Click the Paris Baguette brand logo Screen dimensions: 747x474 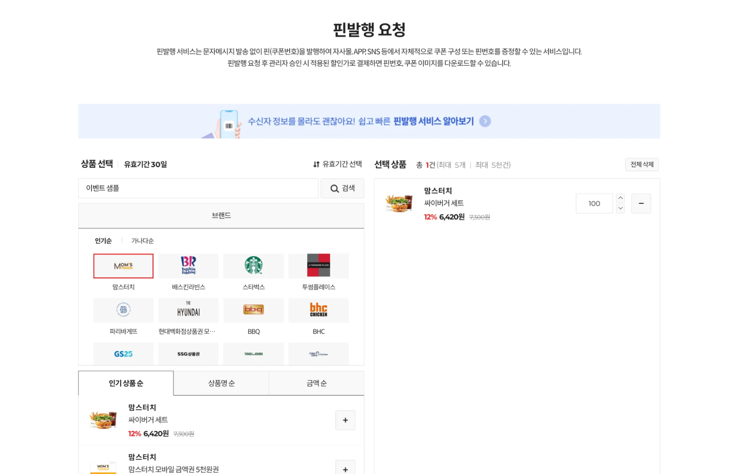[123, 310]
